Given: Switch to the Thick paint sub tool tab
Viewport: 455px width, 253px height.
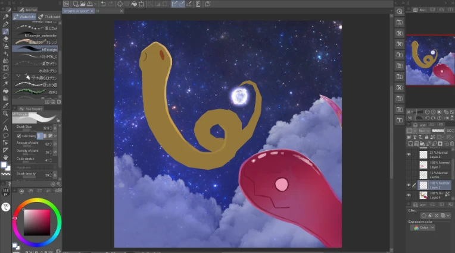Looking at the screenshot, I should [49, 17].
